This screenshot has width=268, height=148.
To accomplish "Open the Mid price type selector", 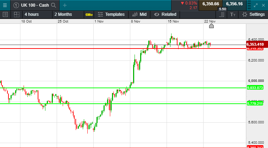I will point(139,14).
